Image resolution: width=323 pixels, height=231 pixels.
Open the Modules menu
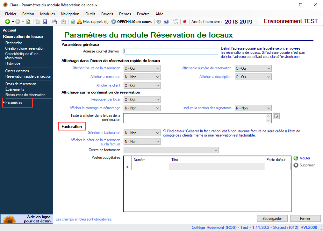[47, 14]
